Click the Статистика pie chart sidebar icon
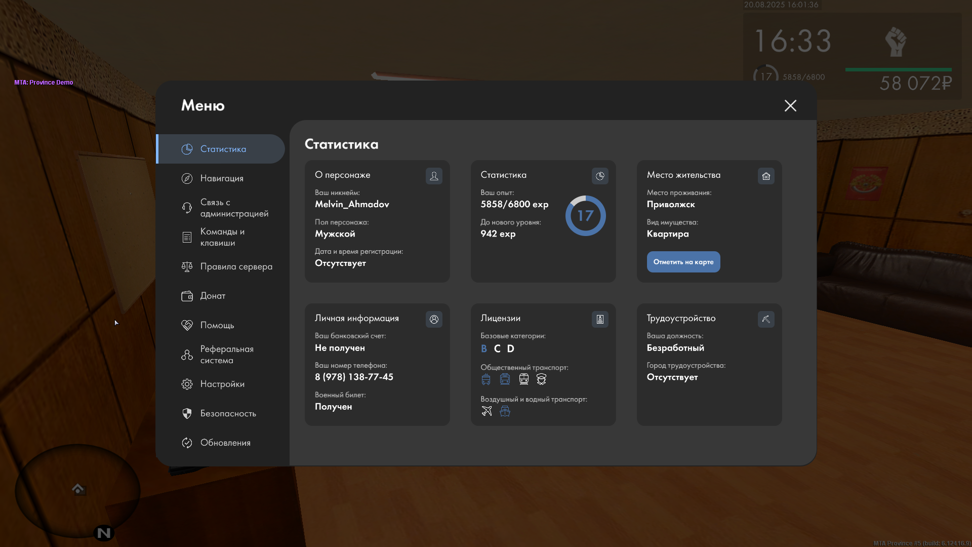 point(187,149)
